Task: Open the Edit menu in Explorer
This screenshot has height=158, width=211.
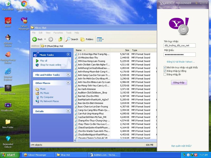Action: pyautogui.click(x=41, y=33)
